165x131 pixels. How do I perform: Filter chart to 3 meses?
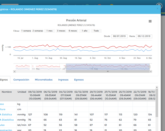coord(61,31)
